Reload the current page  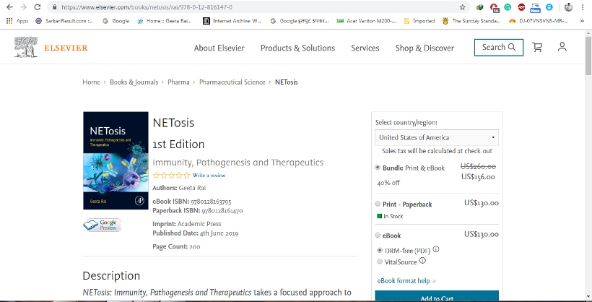click(37, 7)
